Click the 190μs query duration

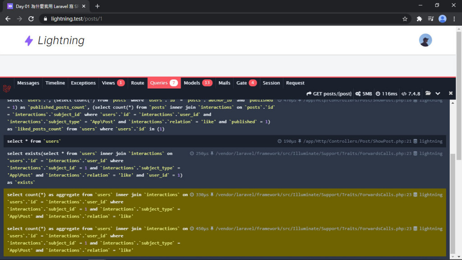(x=290, y=141)
